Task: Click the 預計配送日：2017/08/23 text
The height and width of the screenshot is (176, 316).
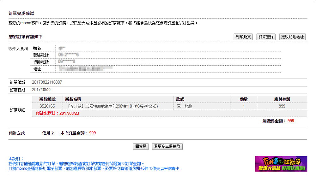Action: 58,113
